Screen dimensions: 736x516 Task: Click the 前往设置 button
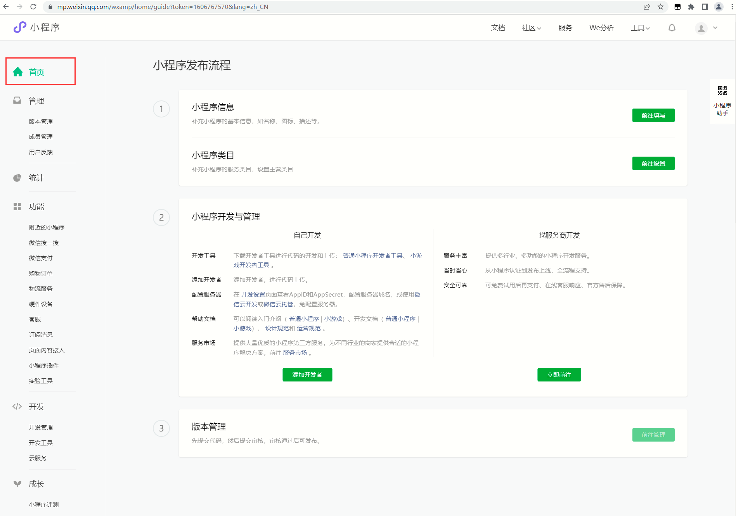[x=653, y=163]
